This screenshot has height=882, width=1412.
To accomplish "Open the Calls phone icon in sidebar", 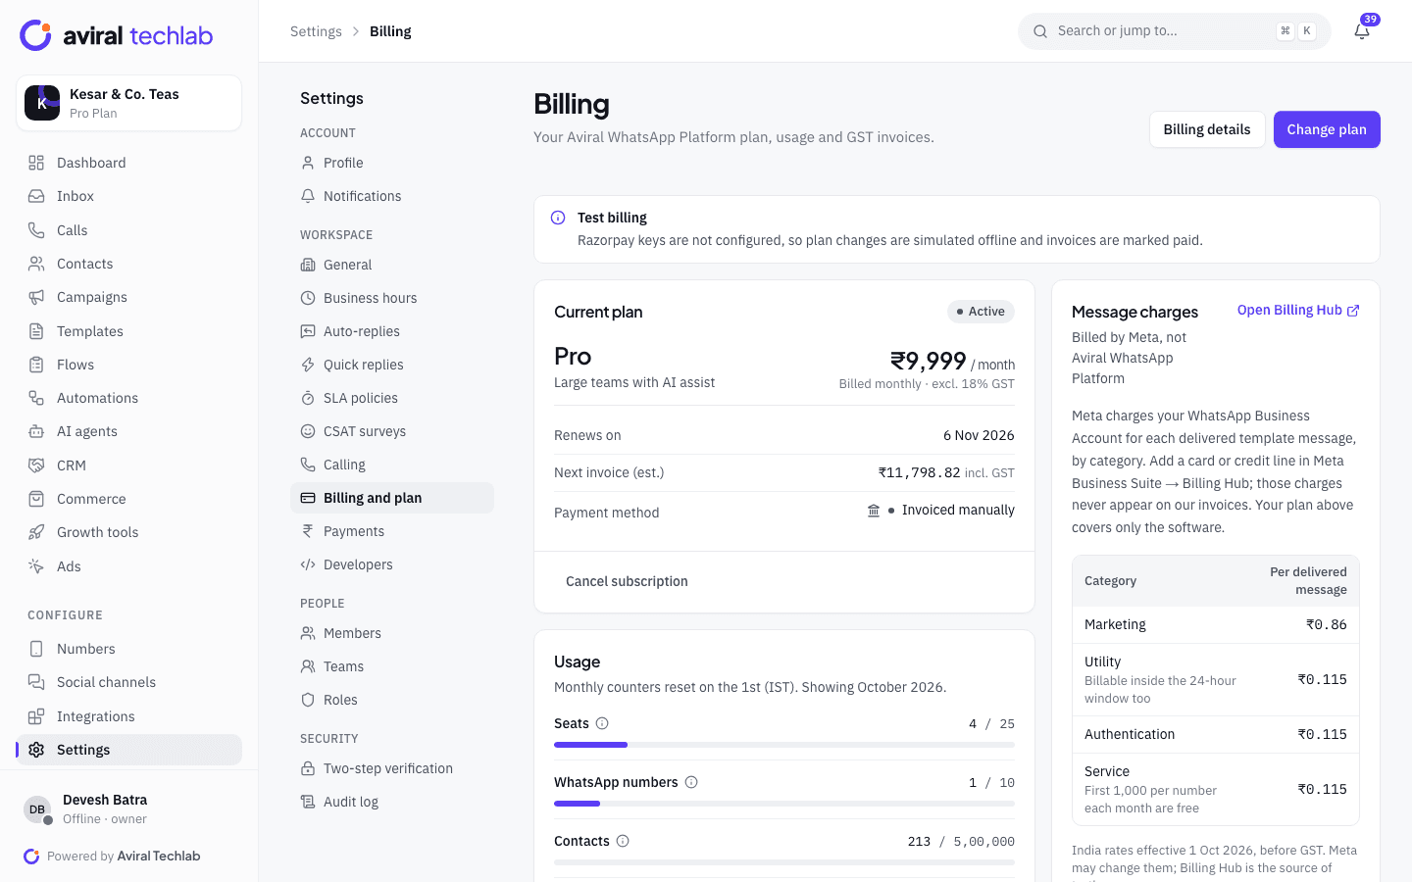I will pyautogui.click(x=36, y=230).
